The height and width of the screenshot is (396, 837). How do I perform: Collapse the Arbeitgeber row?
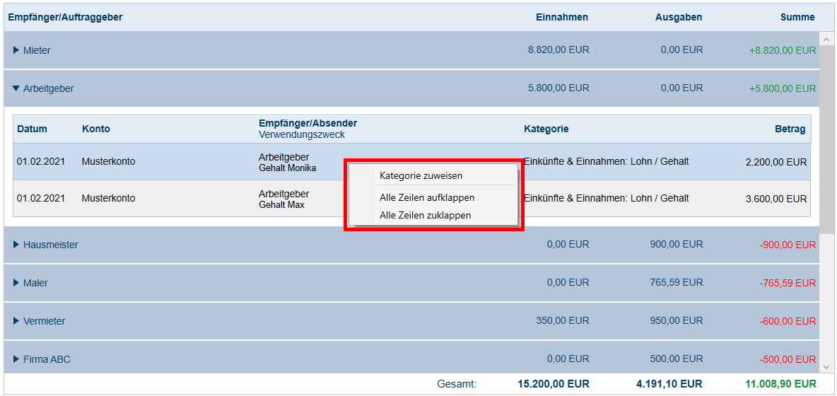(x=16, y=88)
